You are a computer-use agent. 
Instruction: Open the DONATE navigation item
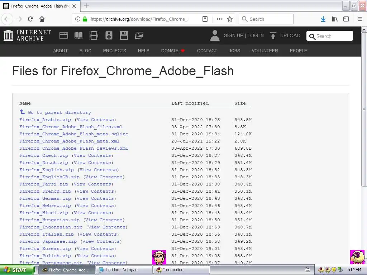click(x=173, y=51)
